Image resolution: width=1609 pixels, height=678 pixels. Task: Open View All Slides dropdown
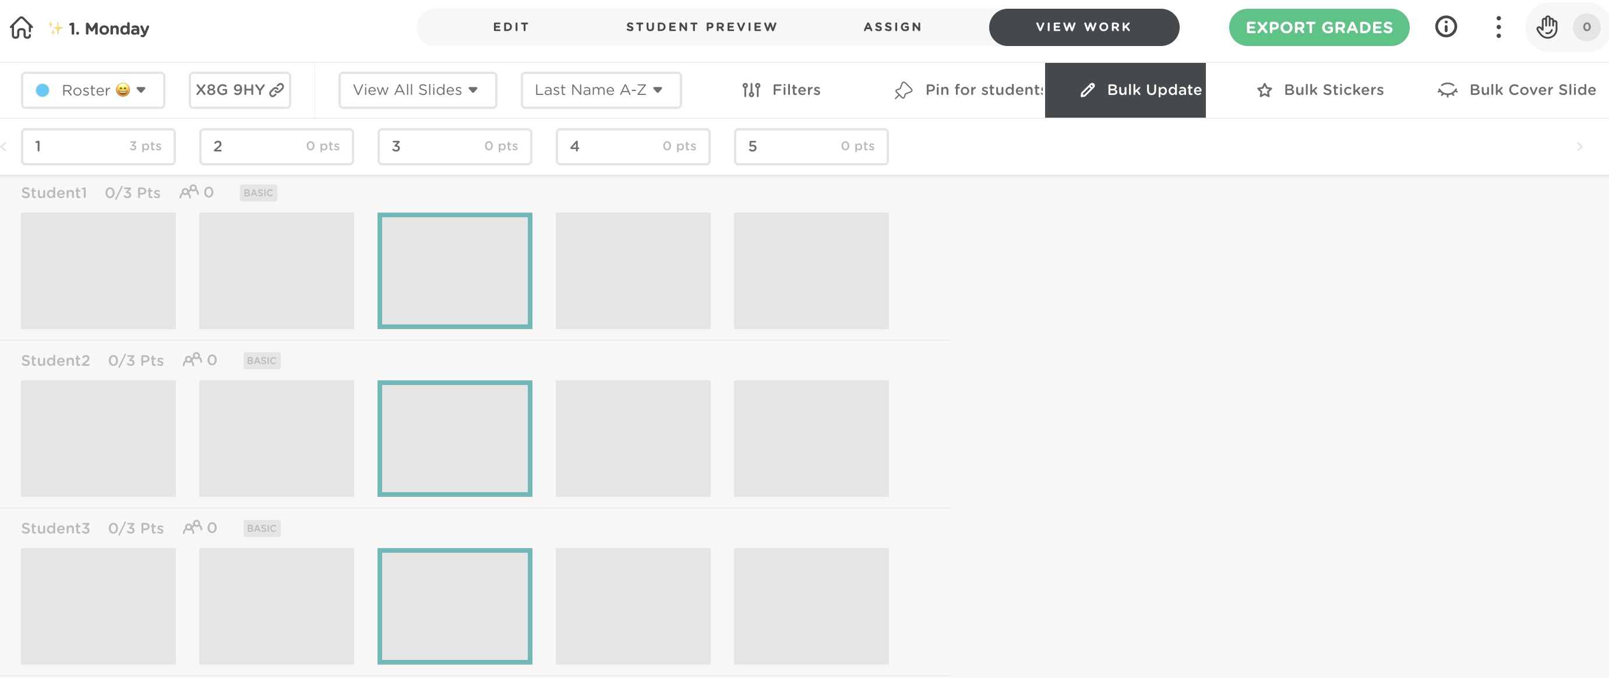(417, 90)
